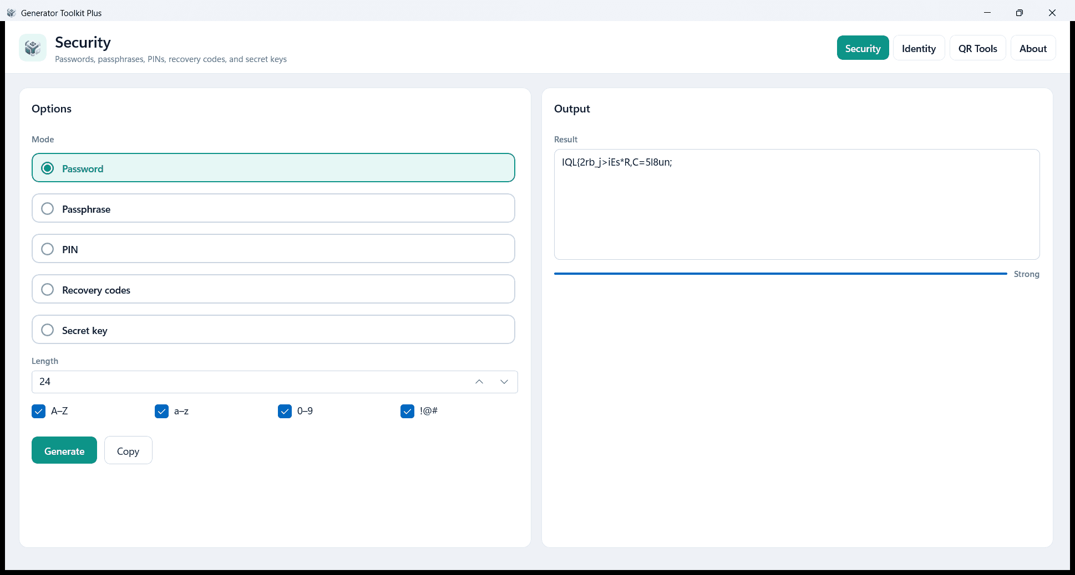Switch mode to Recovery codes
The height and width of the screenshot is (575, 1075).
273,289
